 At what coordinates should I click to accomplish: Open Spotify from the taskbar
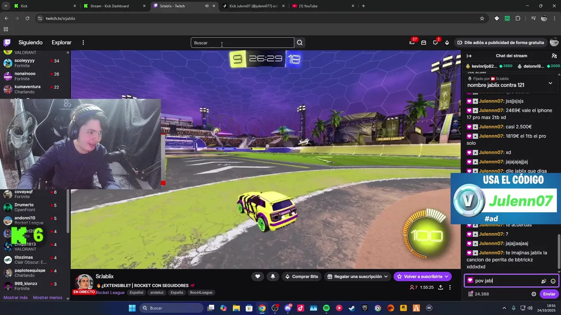click(326, 308)
